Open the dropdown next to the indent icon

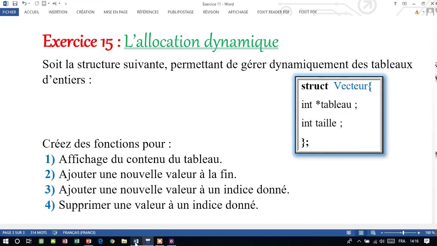tap(59, 4)
